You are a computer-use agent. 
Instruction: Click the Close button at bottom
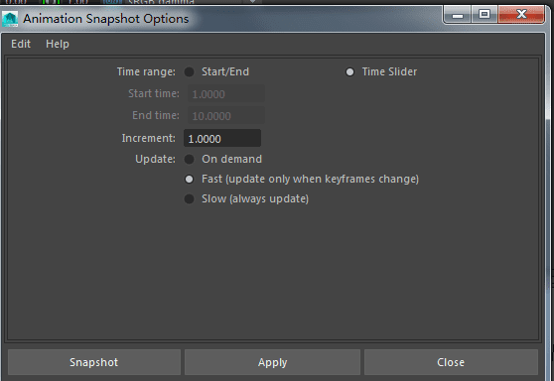(x=451, y=362)
